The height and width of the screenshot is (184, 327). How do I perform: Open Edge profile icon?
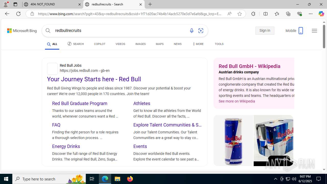6,4
